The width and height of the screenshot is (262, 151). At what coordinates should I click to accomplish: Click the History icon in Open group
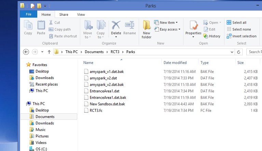tap(212, 36)
